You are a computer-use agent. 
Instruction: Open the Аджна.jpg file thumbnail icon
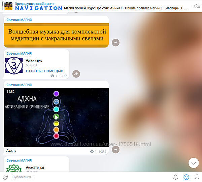[x=14, y=66]
